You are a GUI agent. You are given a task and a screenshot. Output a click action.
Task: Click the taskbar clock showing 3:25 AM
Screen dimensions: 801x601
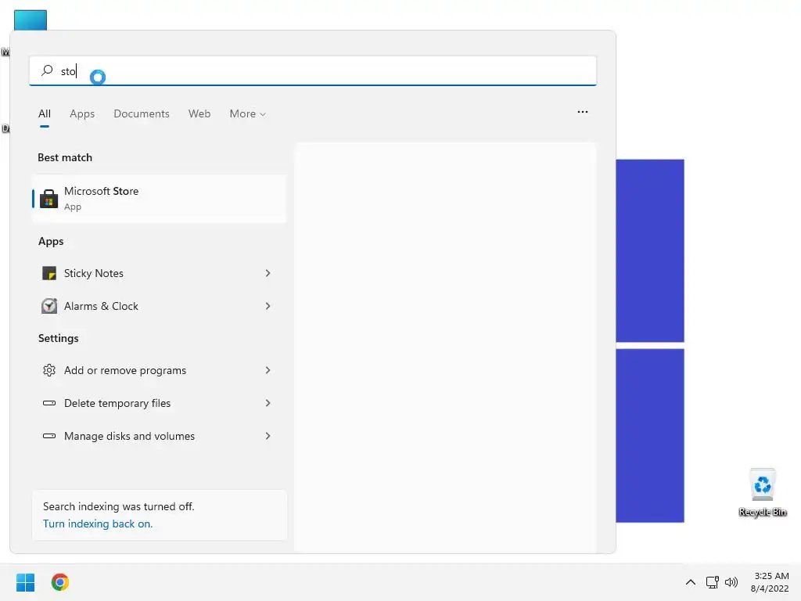pyautogui.click(x=770, y=582)
